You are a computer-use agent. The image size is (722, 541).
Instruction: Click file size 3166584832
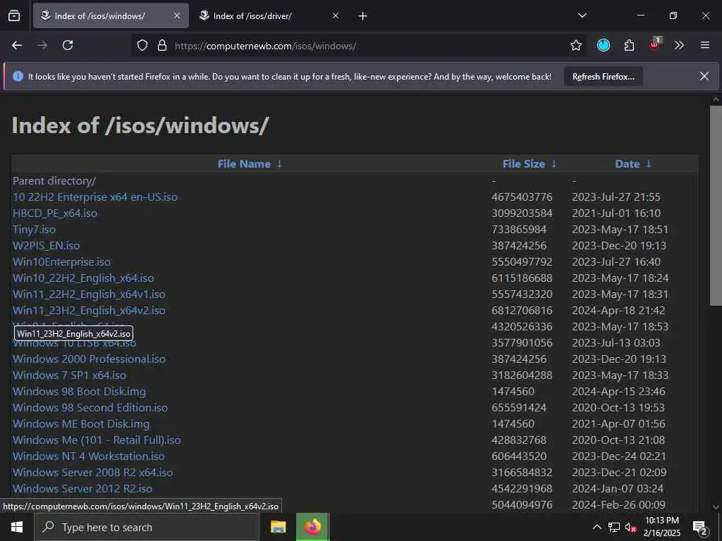522,472
